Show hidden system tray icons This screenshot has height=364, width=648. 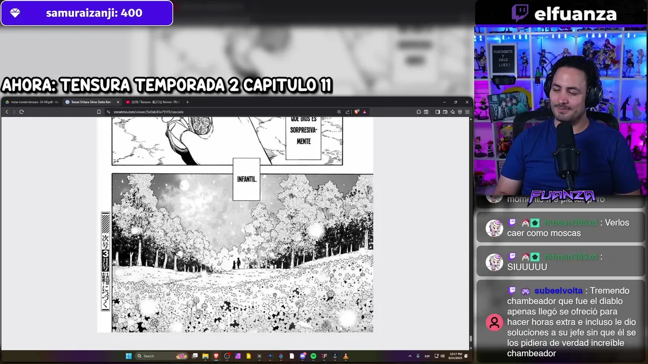coord(410,356)
